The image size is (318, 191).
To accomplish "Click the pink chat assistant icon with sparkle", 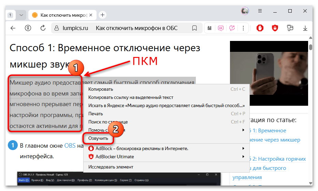I will (x=232, y=28).
